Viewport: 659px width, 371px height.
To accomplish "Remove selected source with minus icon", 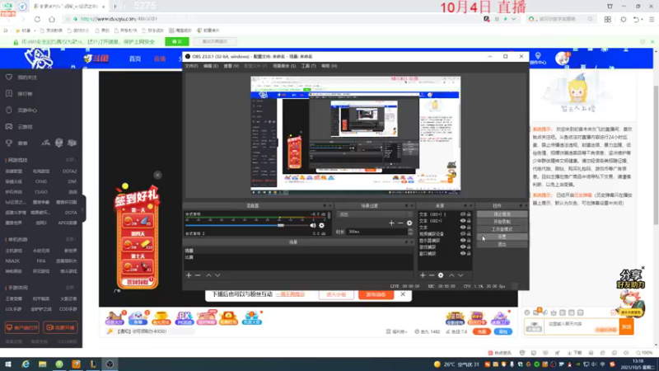I will pyautogui.click(x=432, y=275).
